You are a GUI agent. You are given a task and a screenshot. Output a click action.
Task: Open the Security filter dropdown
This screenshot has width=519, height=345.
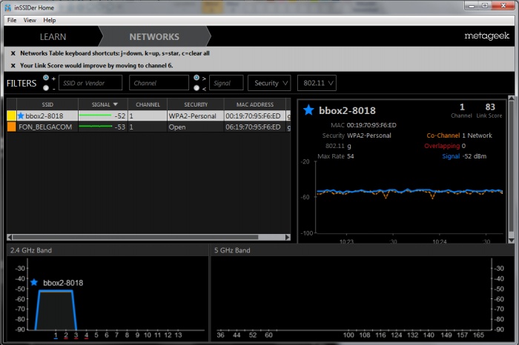coord(269,83)
